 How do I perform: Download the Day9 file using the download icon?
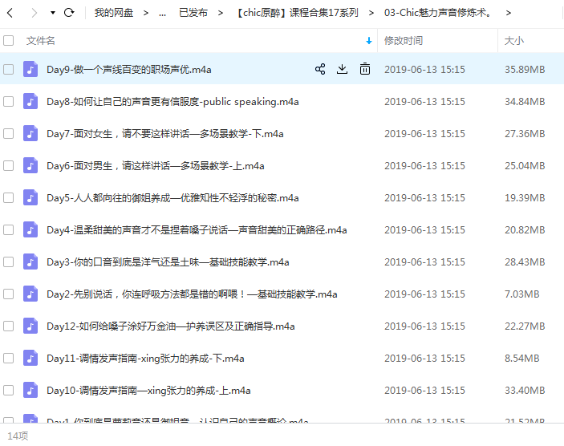pyautogui.click(x=343, y=70)
